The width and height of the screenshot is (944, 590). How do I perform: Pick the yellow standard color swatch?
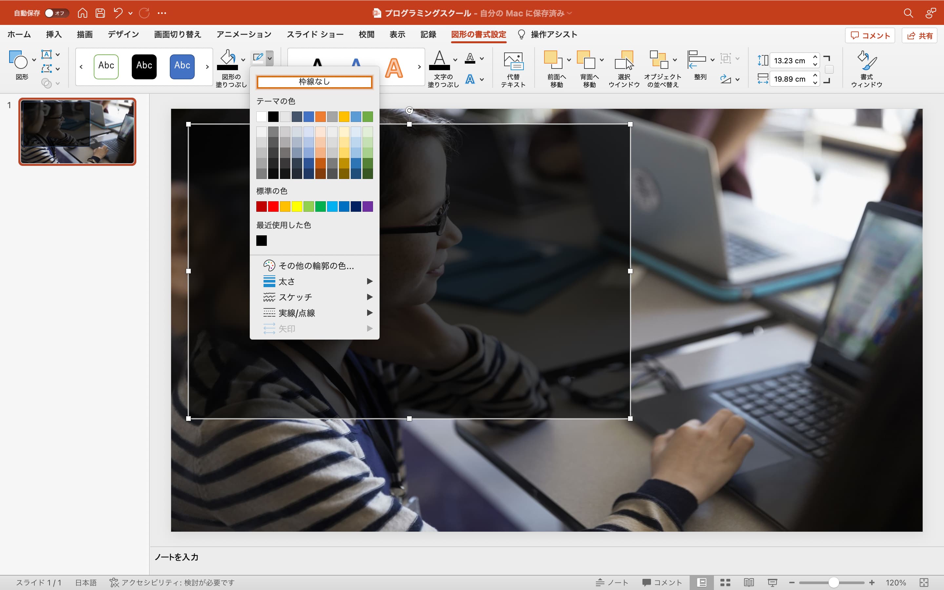point(297,206)
